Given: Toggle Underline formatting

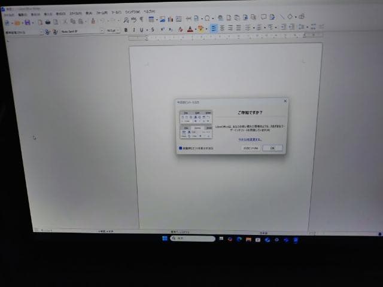Looking at the screenshot, I should click(x=141, y=30).
